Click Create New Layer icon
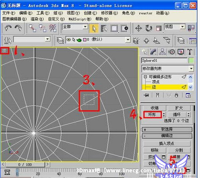The width and height of the screenshot is (200, 178). point(136,40)
